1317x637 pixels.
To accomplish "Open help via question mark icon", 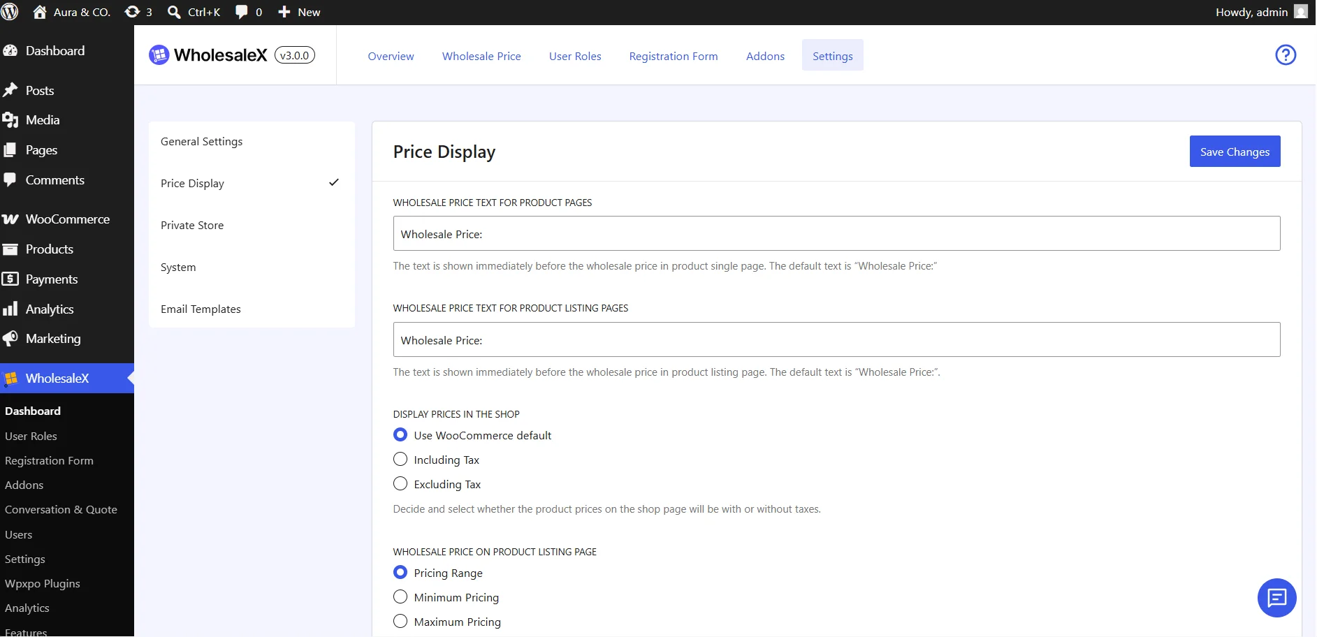I will (1286, 54).
